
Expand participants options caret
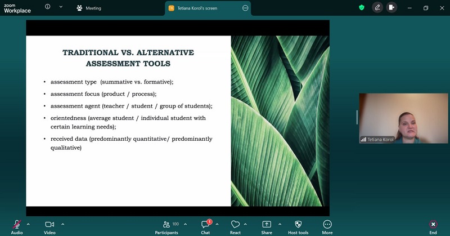(186, 224)
